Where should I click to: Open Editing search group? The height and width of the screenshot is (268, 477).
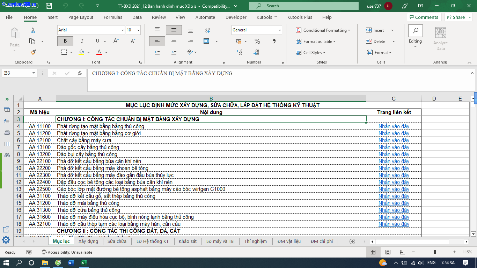tap(415, 36)
